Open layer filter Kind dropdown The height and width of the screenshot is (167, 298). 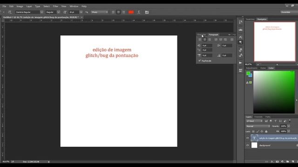tap(254, 121)
